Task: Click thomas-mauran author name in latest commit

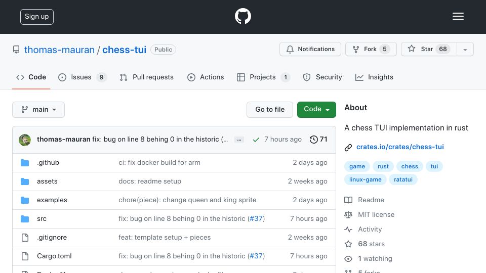Action: click(64, 140)
